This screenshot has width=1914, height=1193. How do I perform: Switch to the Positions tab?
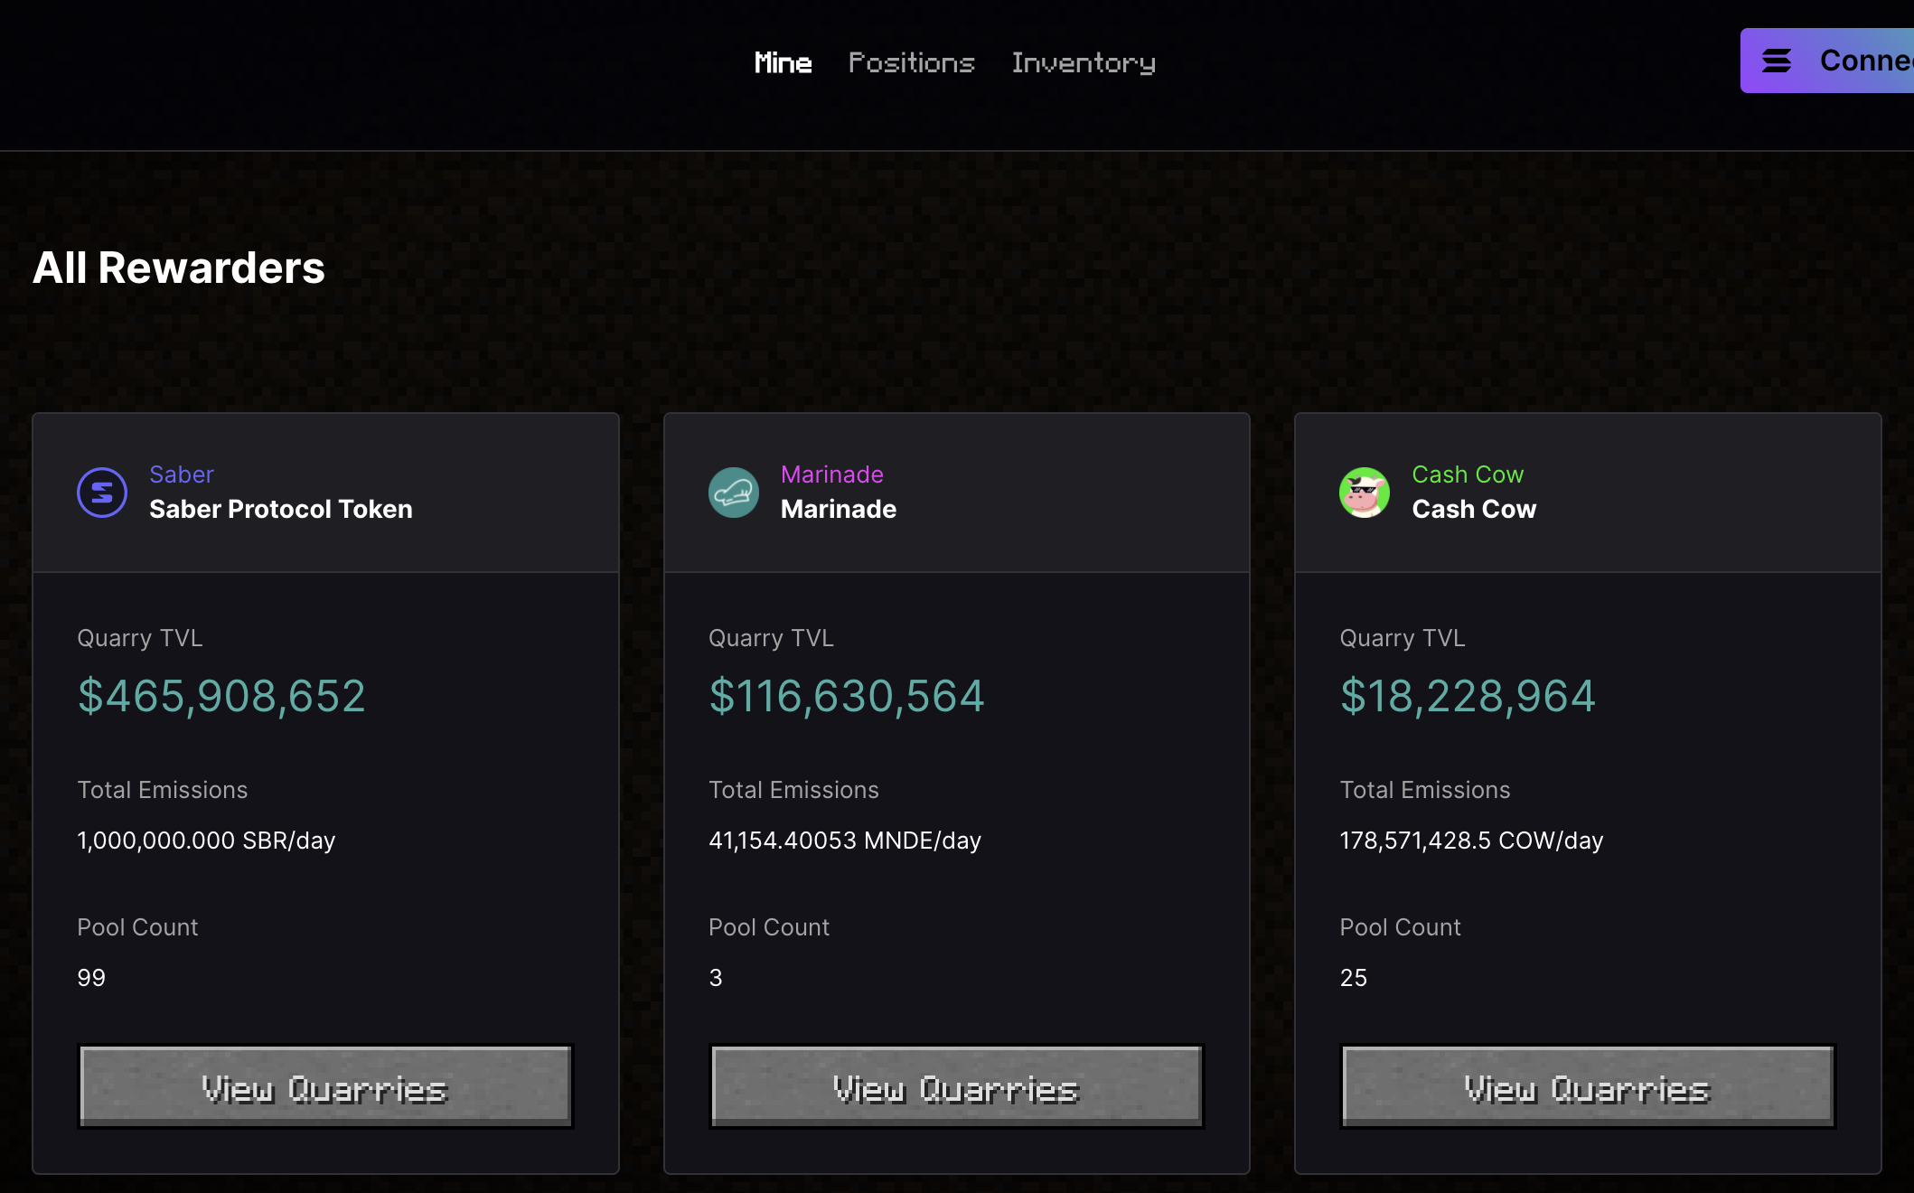(x=911, y=62)
